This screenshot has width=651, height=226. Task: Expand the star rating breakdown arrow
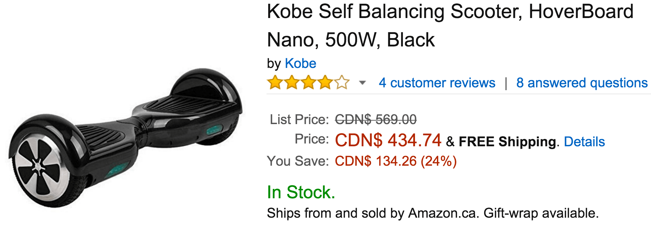[362, 83]
